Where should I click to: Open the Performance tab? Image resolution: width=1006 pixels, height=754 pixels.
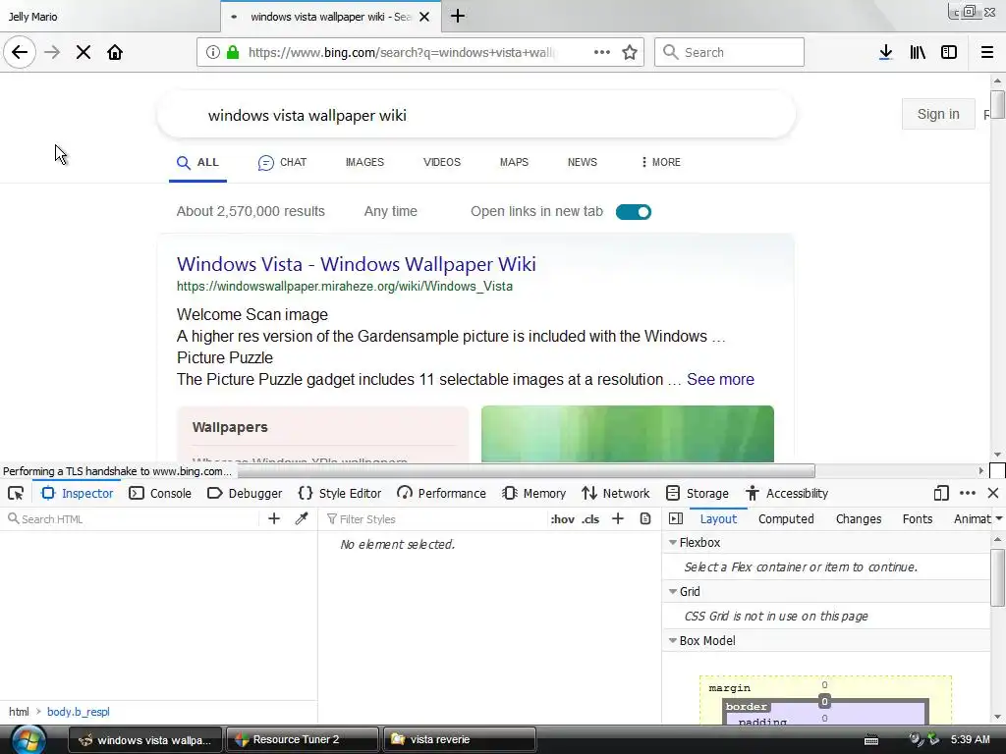tap(441, 493)
